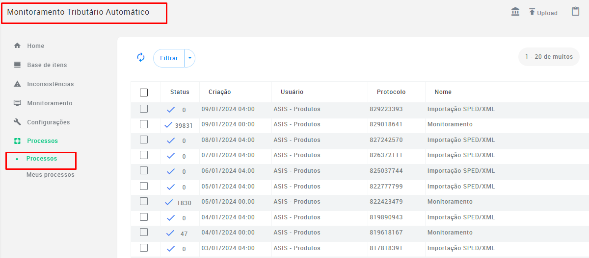This screenshot has height=258, width=589.
Task: Collapse the green Processos parent menu
Action: click(42, 141)
